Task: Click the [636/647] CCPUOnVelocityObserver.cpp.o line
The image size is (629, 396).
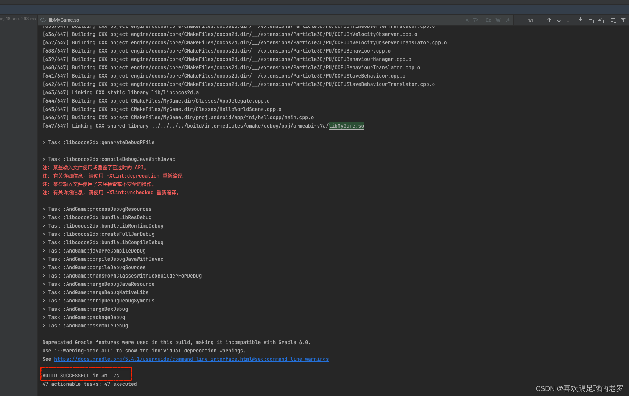Action: pos(230,34)
